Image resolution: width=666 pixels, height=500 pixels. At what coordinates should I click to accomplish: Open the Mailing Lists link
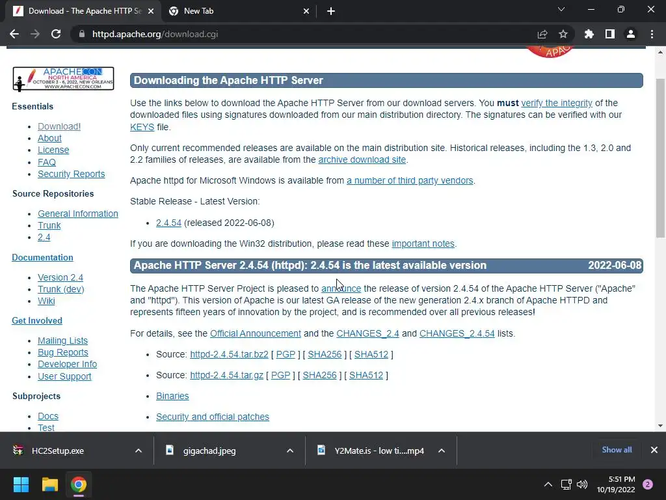click(62, 340)
